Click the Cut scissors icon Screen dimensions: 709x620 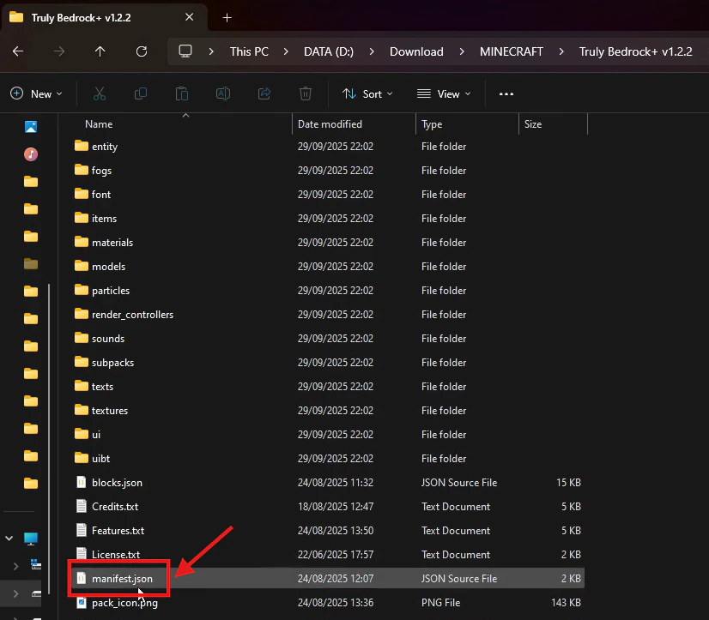tap(100, 93)
